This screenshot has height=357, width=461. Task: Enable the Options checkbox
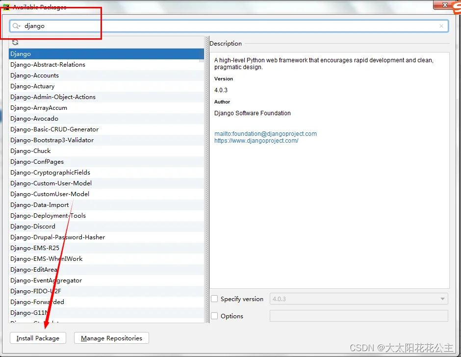[214, 316]
